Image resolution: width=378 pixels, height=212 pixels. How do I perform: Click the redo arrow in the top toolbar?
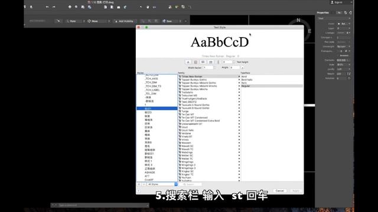pos(54,7)
